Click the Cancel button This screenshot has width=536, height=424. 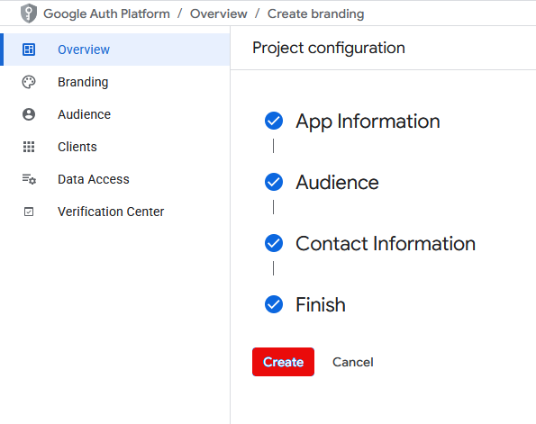click(x=353, y=362)
